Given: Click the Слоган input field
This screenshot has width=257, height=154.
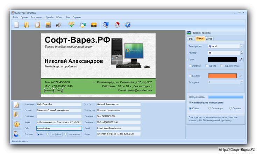Looking at the screenshot, I should click(x=59, y=110).
